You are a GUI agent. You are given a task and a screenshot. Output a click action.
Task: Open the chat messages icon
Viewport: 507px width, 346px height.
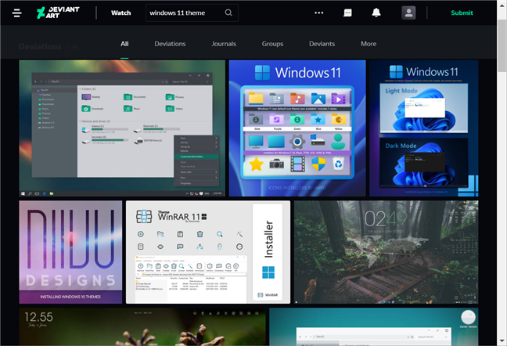click(347, 13)
